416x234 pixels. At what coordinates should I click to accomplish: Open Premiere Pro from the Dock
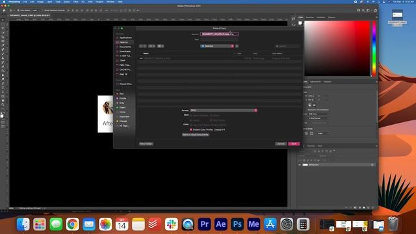coord(204,224)
